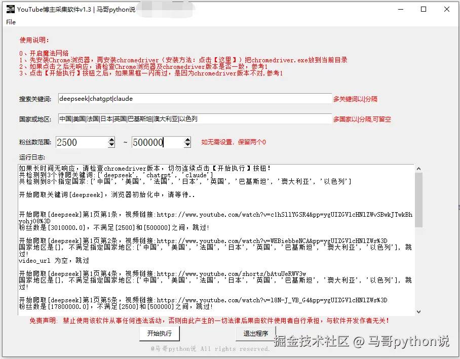
Task: Open the File menu
Action: pos(10,22)
